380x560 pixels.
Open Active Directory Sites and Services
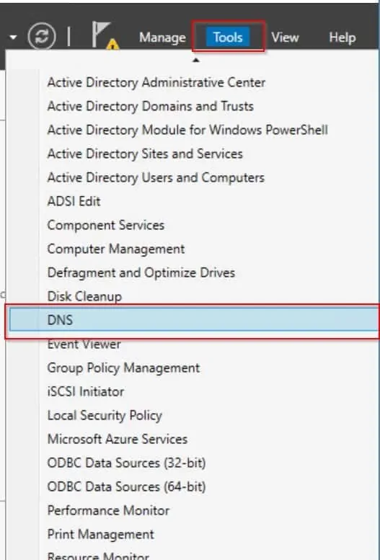(145, 154)
